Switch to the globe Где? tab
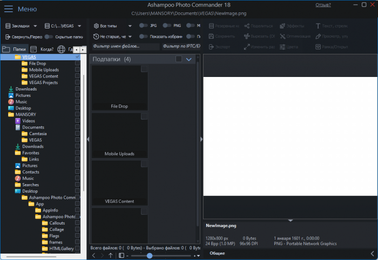The width and height of the screenshot is (378, 260). coord(64,50)
